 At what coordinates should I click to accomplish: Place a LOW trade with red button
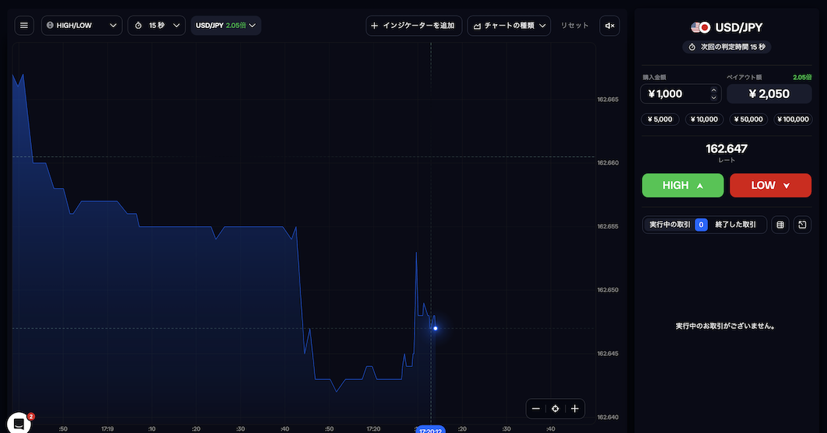coord(770,186)
